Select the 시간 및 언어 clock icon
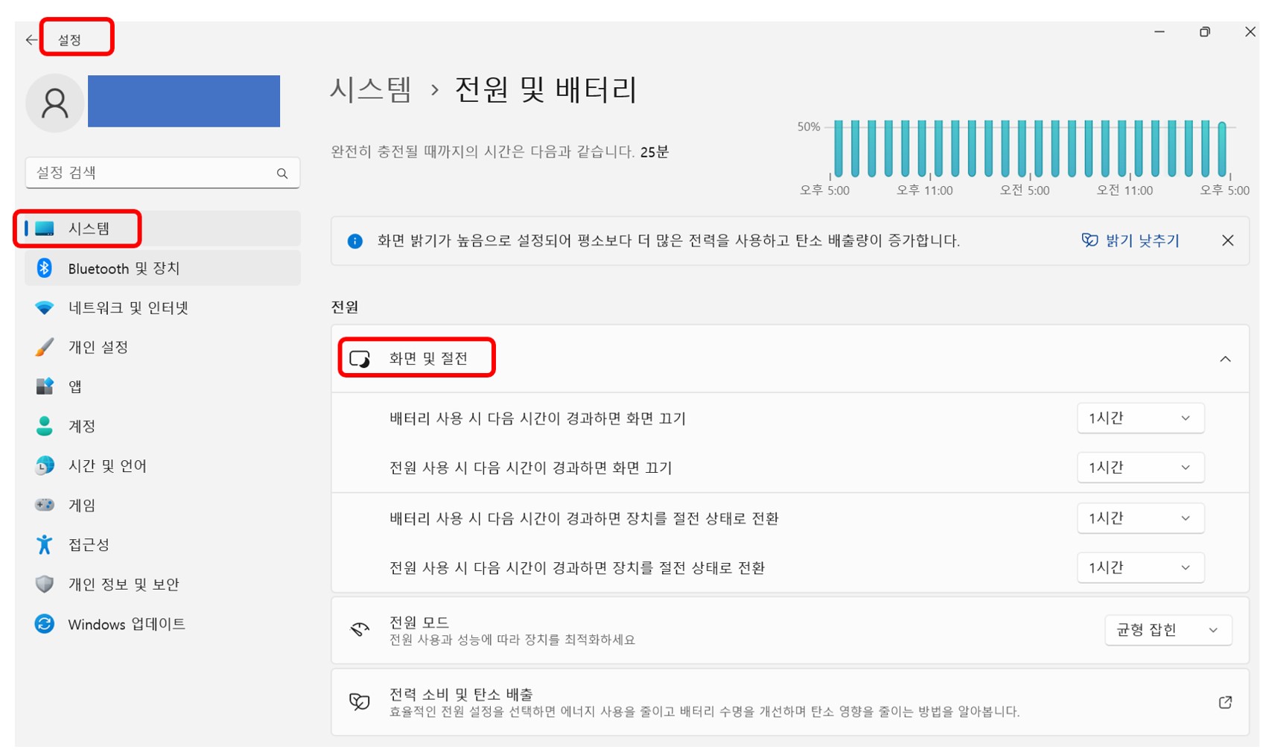This screenshot has width=1272, height=755. tap(45, 465)
